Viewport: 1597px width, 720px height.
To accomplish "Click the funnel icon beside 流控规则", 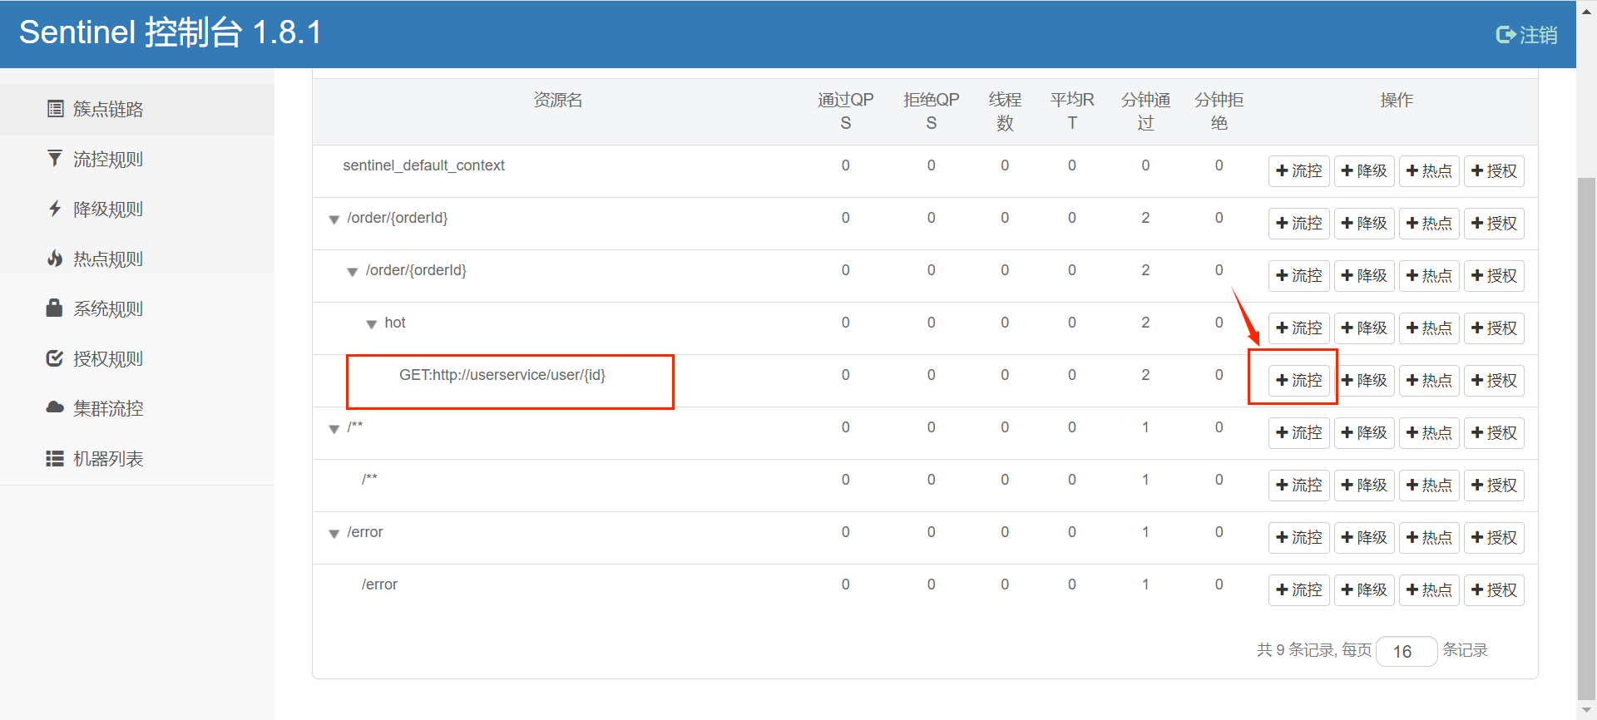I will [55, 158].
